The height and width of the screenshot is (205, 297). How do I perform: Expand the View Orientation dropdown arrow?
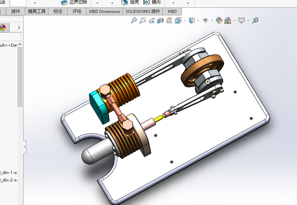[185, 20]
